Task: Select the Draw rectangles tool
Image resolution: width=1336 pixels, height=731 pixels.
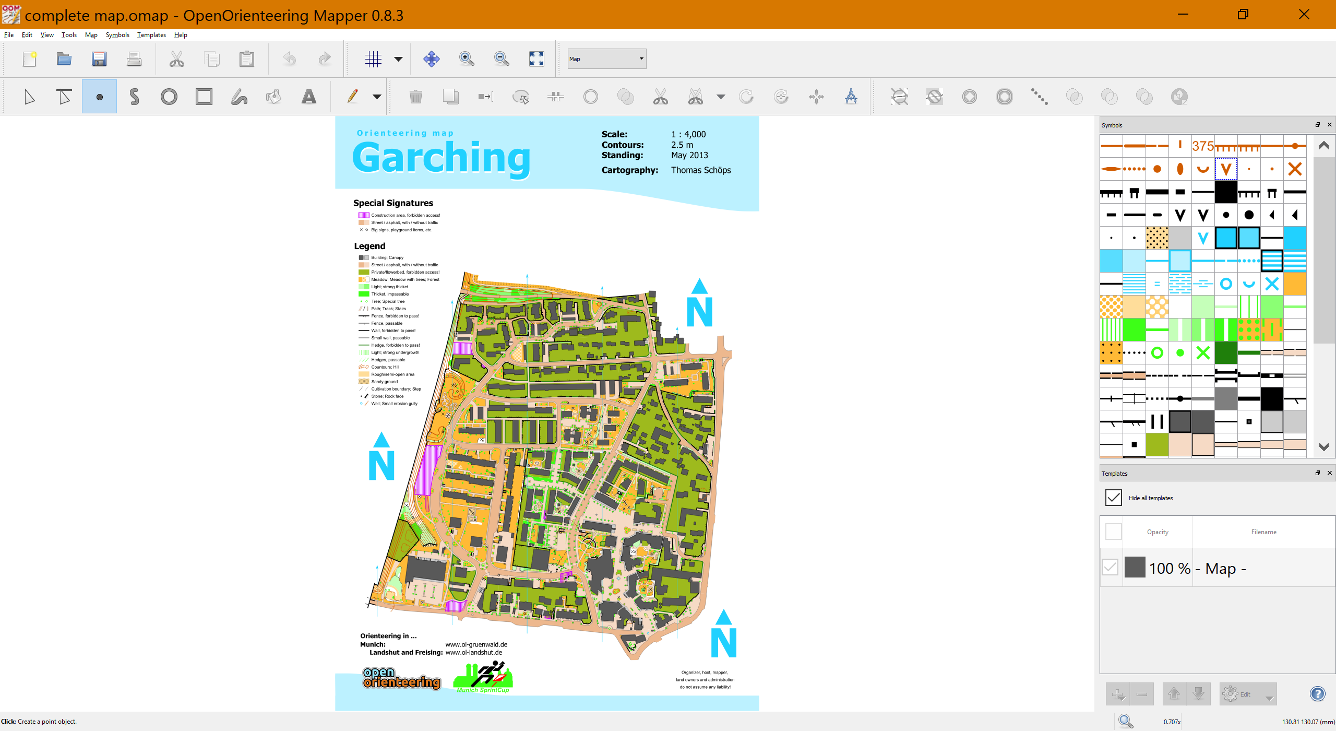Action: [x=204, y=97]
